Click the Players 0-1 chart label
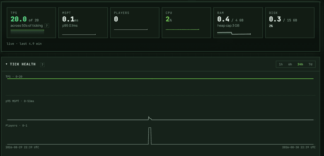Image resolution: width=324 pixels, height=156 pixels. [16, 125]
